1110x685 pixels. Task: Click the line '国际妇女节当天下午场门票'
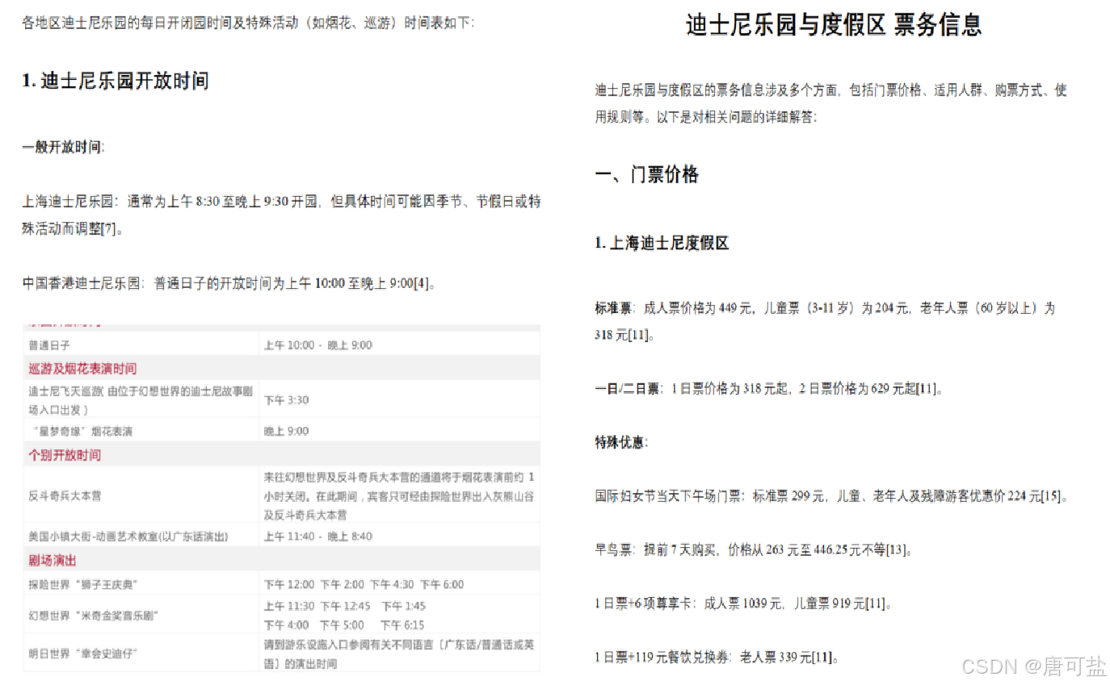pyautogui.click(x=832, y=496)
